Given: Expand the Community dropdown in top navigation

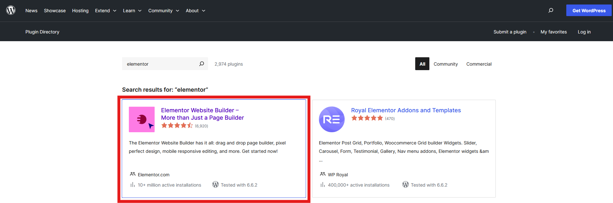Looking at the screenshot, I should [164, 11].
